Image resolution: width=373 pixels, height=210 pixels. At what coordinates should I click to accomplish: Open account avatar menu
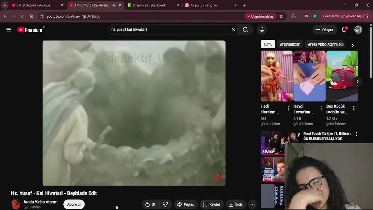pos(358,29)
